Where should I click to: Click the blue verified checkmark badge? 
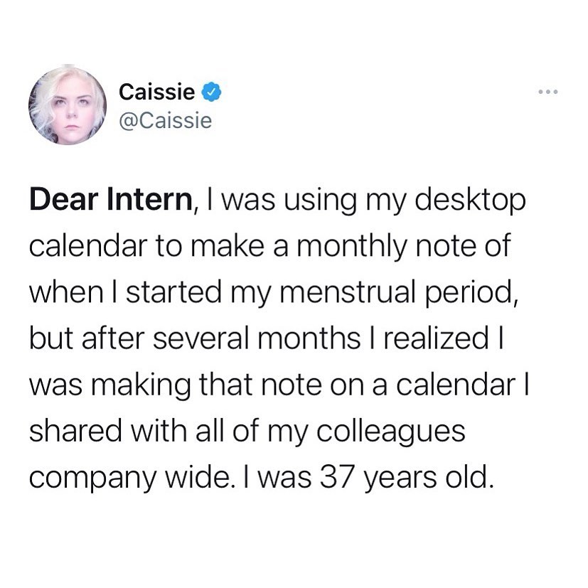point(212,92)
